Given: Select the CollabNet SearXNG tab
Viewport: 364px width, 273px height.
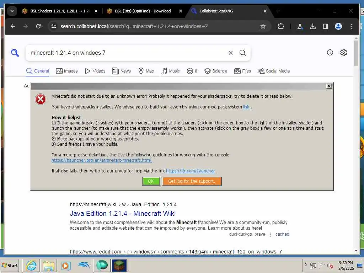Looking at the screenshot, I should 216,11.
